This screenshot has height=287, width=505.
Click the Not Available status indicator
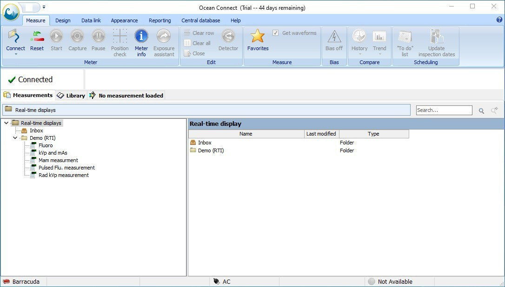tap(390, 281)
